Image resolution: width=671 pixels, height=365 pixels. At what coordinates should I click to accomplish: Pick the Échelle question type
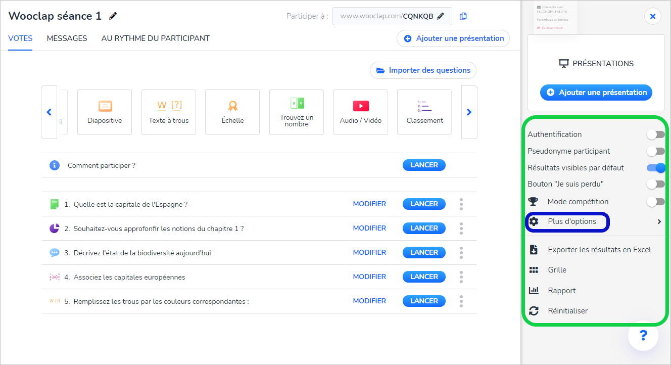click(x=232, y=112)
